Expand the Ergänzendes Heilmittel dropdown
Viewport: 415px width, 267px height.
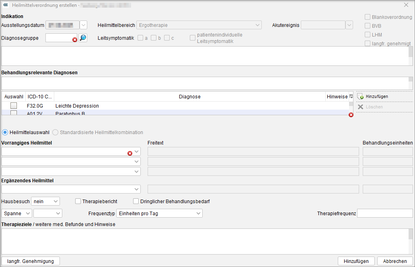[137, 189]
